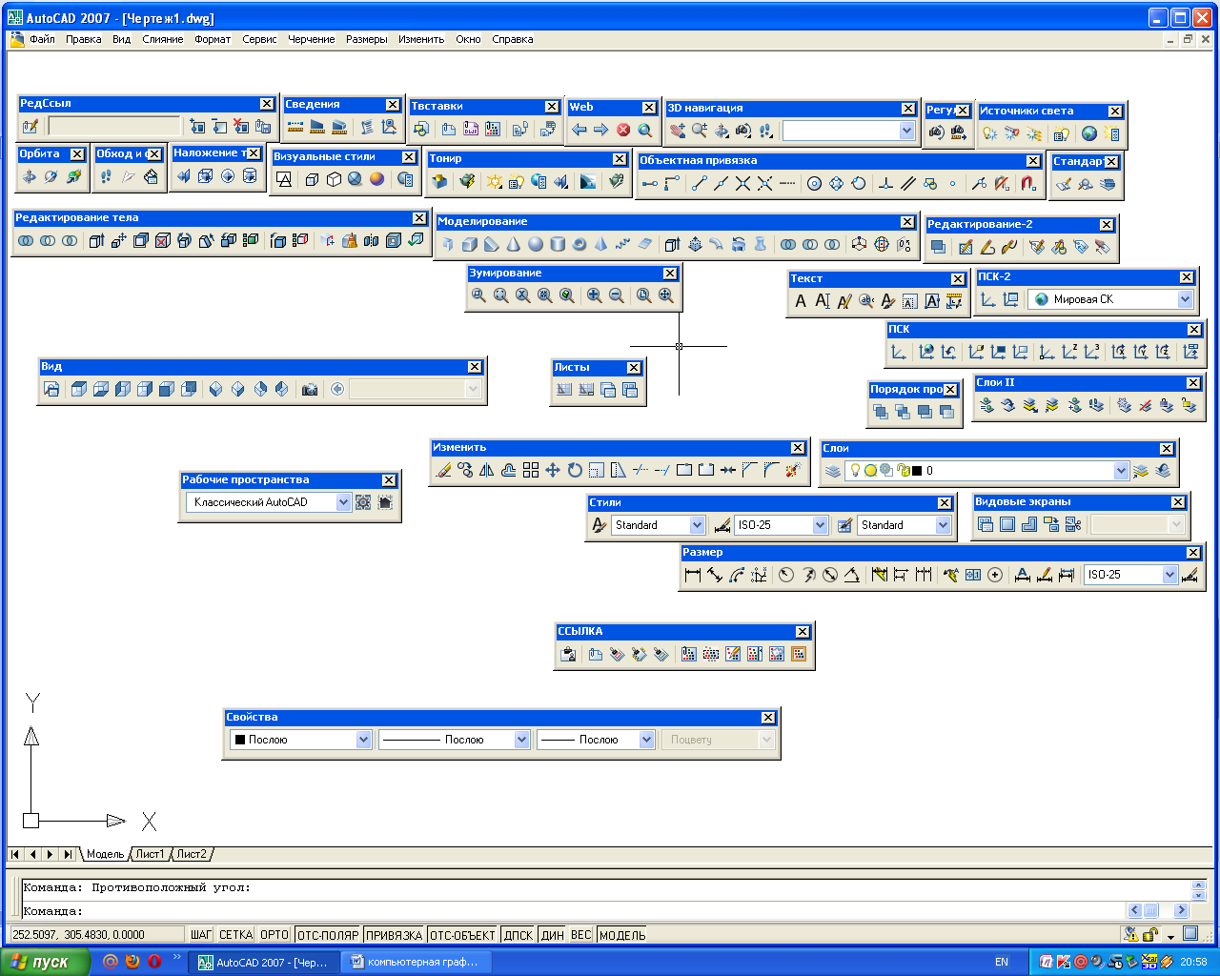This screenshot has width=1220, height=976.
Task: Select the Rotate tool in Изменить toolbar
Action: (575, 470)
